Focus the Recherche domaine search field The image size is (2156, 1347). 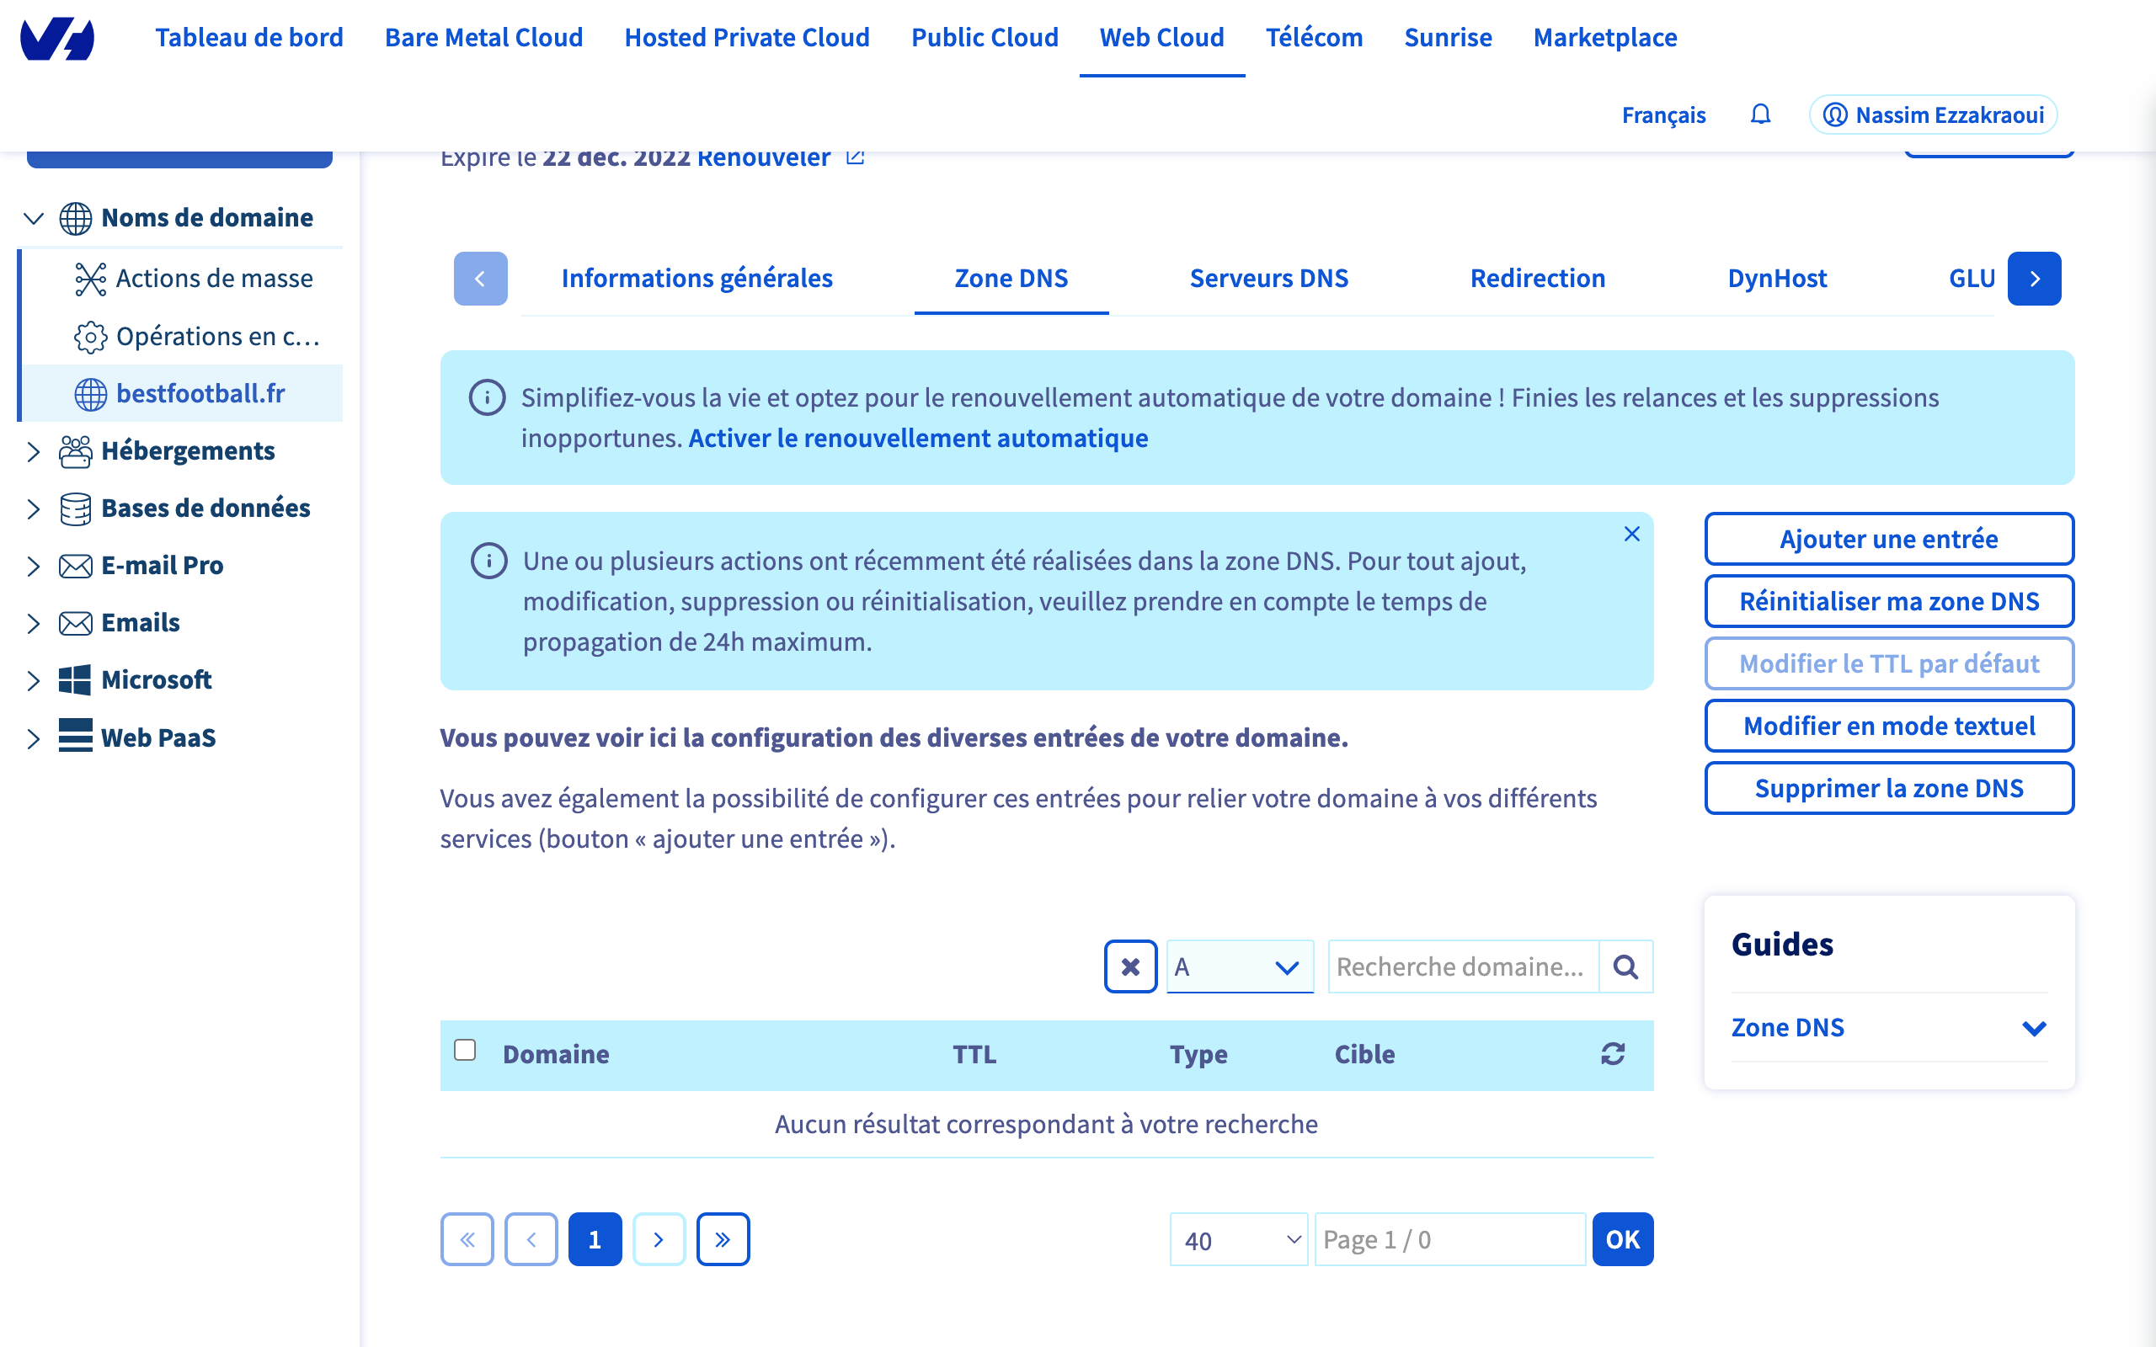(x=1463, y=966)
